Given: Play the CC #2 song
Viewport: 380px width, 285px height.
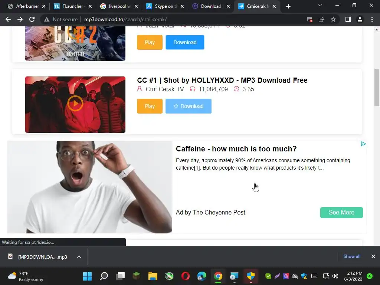Looking at the screenshot, I should pyautogui.click(x=150, y=42).
